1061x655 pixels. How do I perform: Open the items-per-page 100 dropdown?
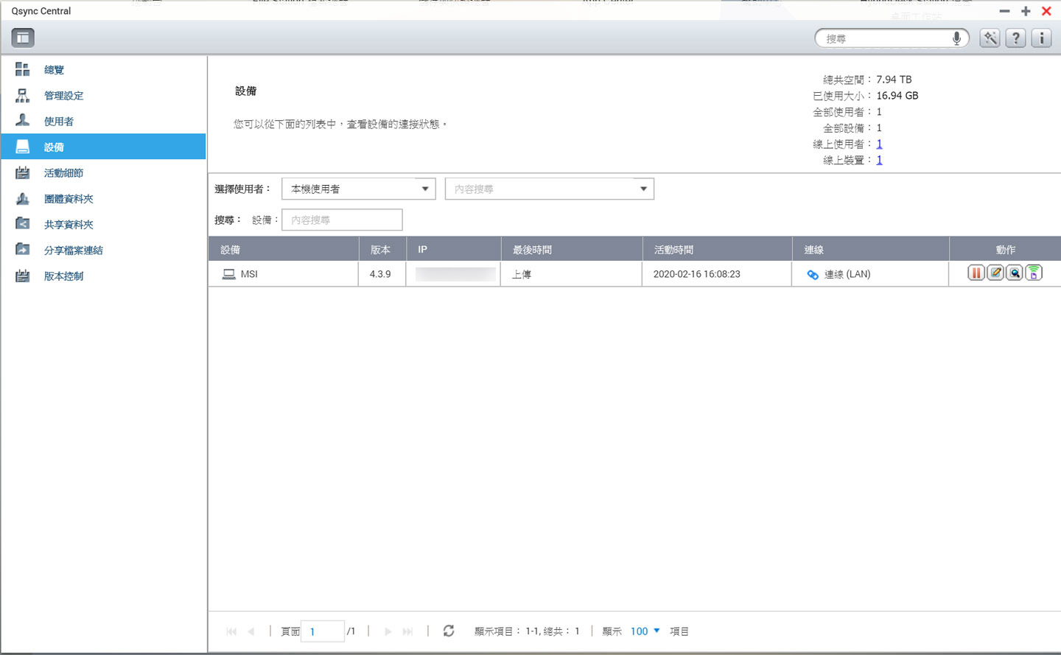(645, 631)
